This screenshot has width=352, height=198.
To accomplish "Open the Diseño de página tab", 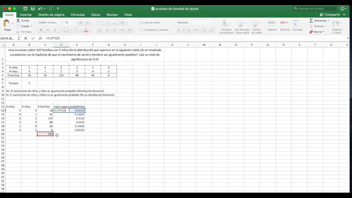I will tap(51, 15).
